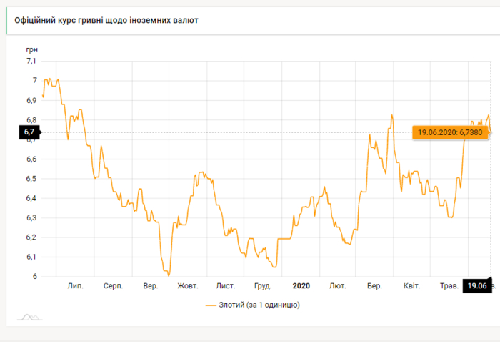Viewport: 500px width, 344px height.
Task: Click the chart title Офіційний курс гривні
Action: pos(106,20)
